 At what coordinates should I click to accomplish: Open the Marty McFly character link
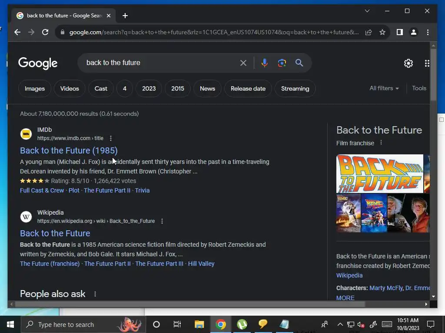[x=386, y=288]
